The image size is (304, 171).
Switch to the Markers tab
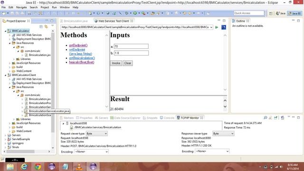pyautogui.click(x=66, y=118)
